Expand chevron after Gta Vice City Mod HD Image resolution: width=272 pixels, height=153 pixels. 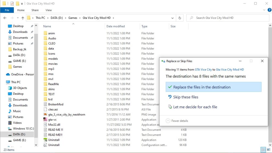click(x=113, y=18)
